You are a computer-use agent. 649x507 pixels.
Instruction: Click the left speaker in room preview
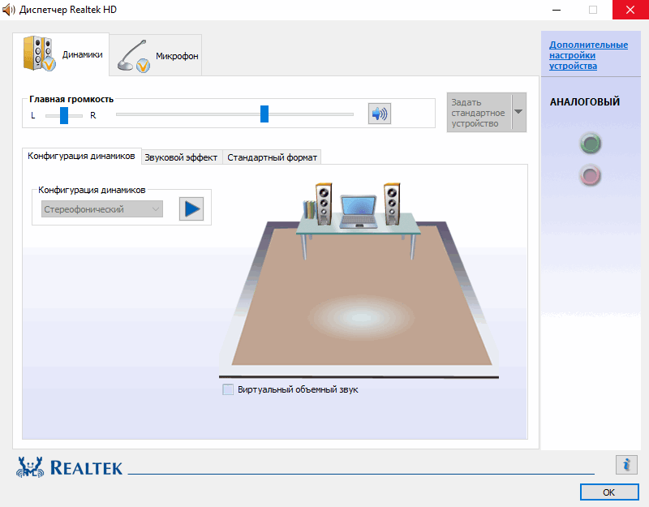tap(324, 204)
